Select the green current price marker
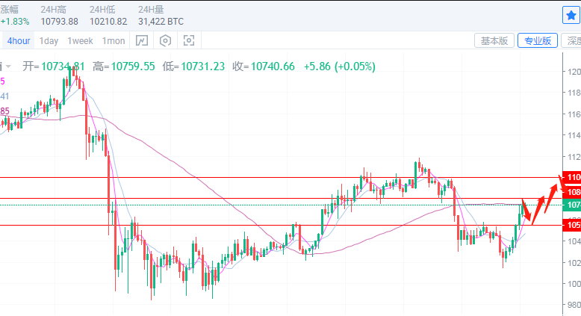 click(x=573, y=205)
